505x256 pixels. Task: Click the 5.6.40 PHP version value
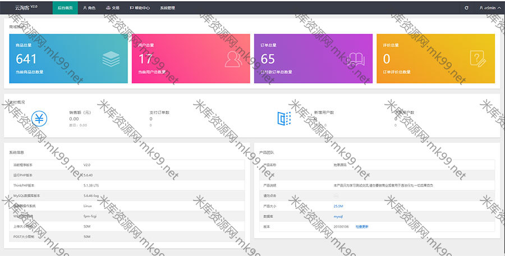pos(88,175)
